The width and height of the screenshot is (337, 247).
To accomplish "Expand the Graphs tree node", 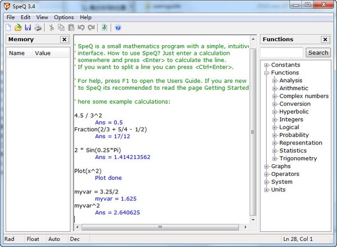I will (x=267, y=166).
